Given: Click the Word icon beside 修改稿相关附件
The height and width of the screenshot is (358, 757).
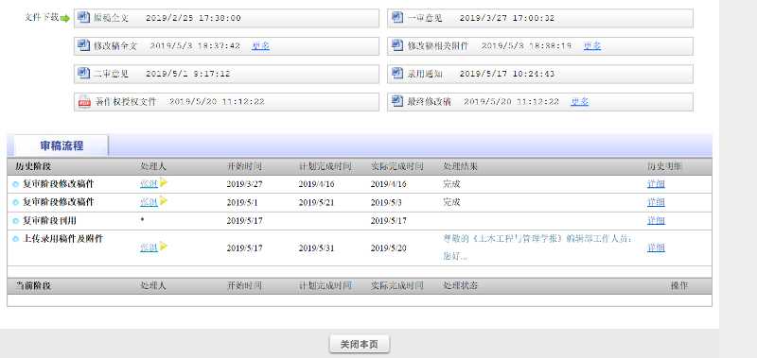Looking at the screenshot, I should [397, 45].
